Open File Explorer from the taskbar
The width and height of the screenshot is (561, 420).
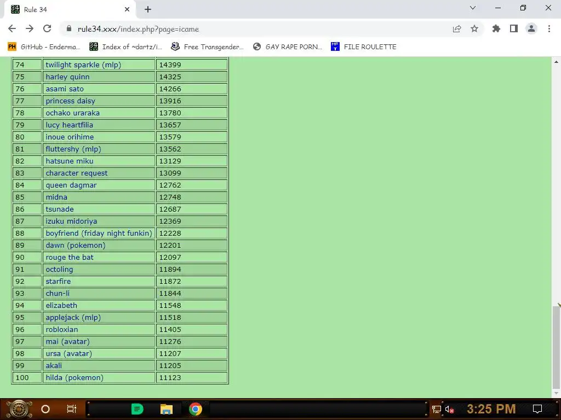tap(167, 409)
